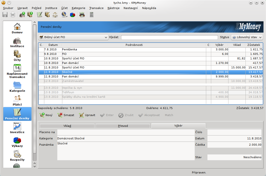
Task: Switch to the Vklad tab
Action: point(67,126)
